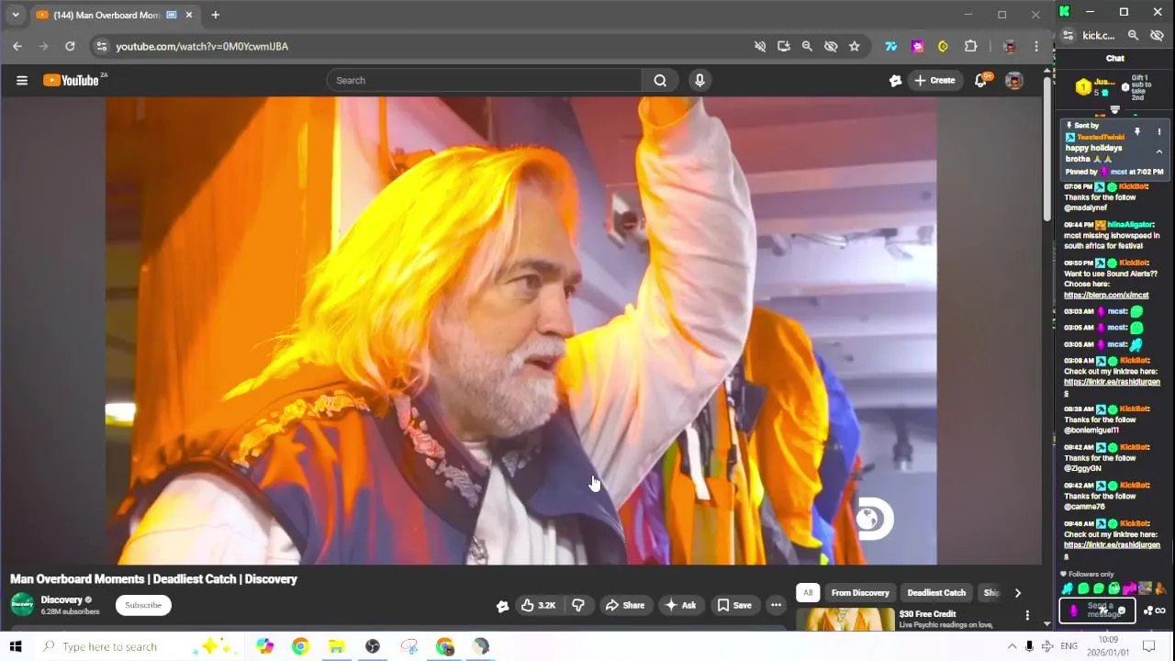Viewport: 1175px width, 661px height.
Task: Open Chrome from the taskbar
Action: tap(300, 646)
